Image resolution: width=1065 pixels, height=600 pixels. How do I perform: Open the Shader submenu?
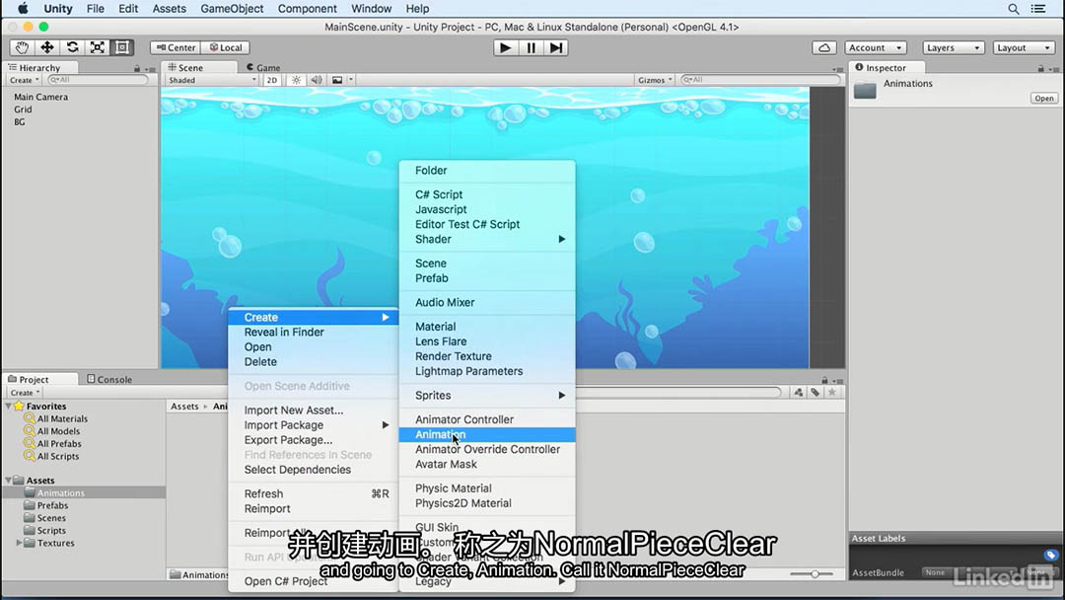(487, 239)
